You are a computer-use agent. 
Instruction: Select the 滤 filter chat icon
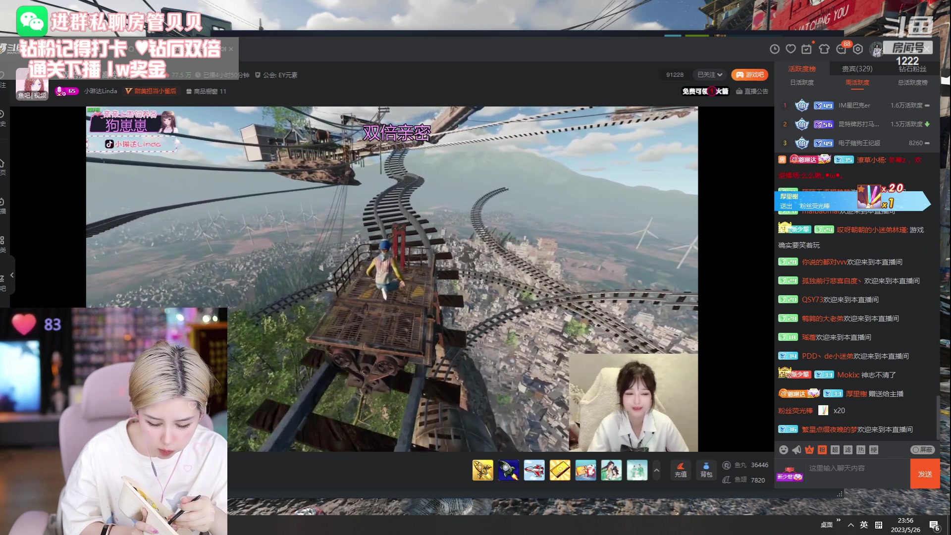(x=848, y=450)
